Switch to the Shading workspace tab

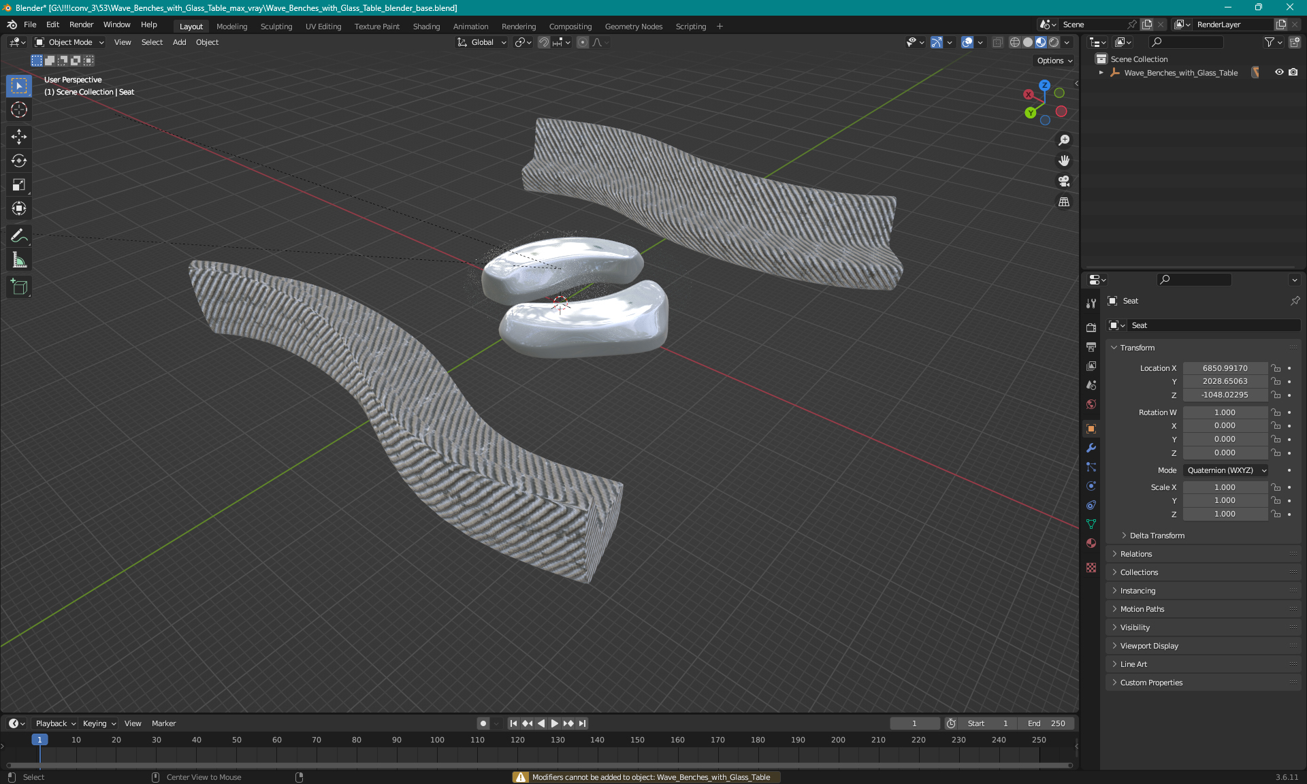coord(426,27)
